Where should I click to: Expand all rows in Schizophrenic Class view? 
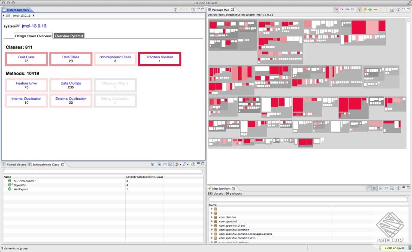click(x=159, y=164)
